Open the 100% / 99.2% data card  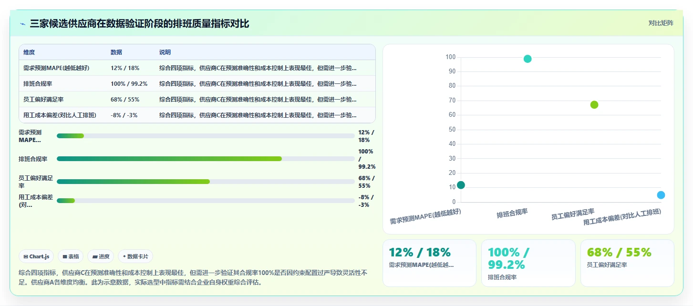click(x=528, y=263)
